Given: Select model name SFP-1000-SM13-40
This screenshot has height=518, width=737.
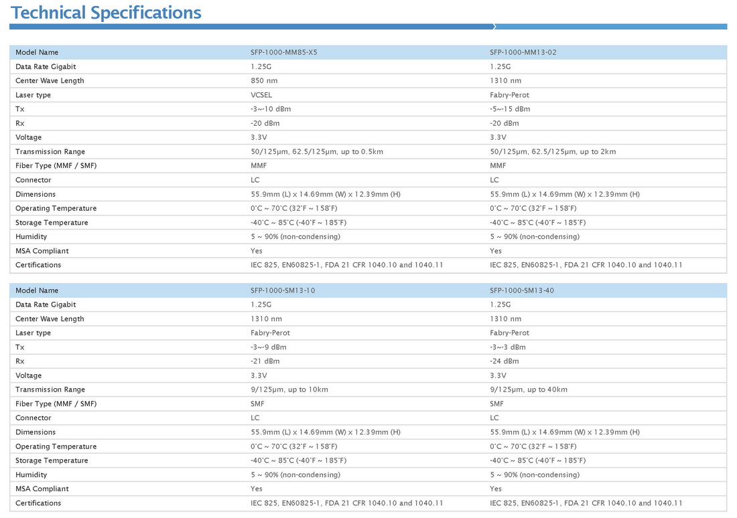Looking at the screenshot, I should (x=522, y=290).
